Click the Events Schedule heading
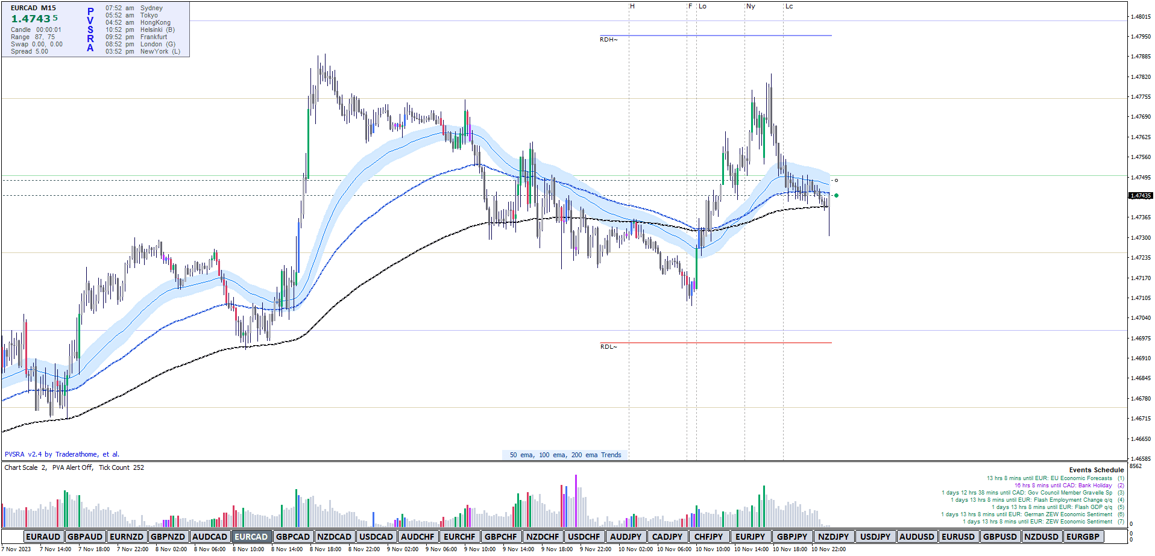Image resolution: width=1155 pixels, height=556 pixels. [x=1096, y=470]
